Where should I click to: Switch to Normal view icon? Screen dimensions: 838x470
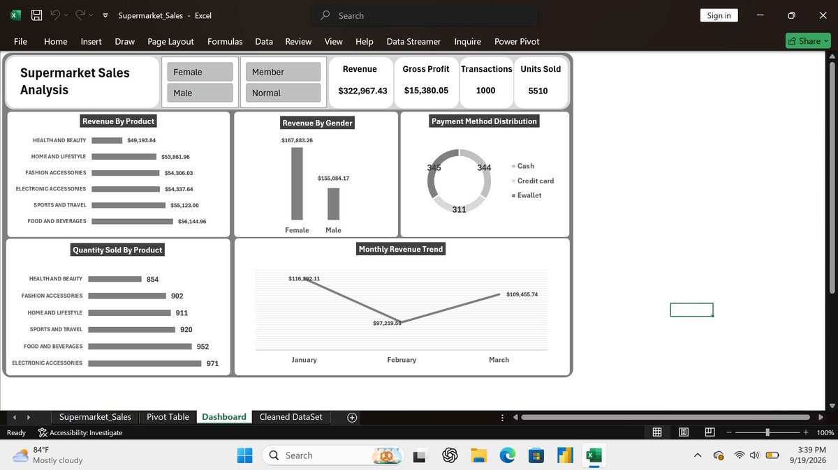[x=657, y=432]
